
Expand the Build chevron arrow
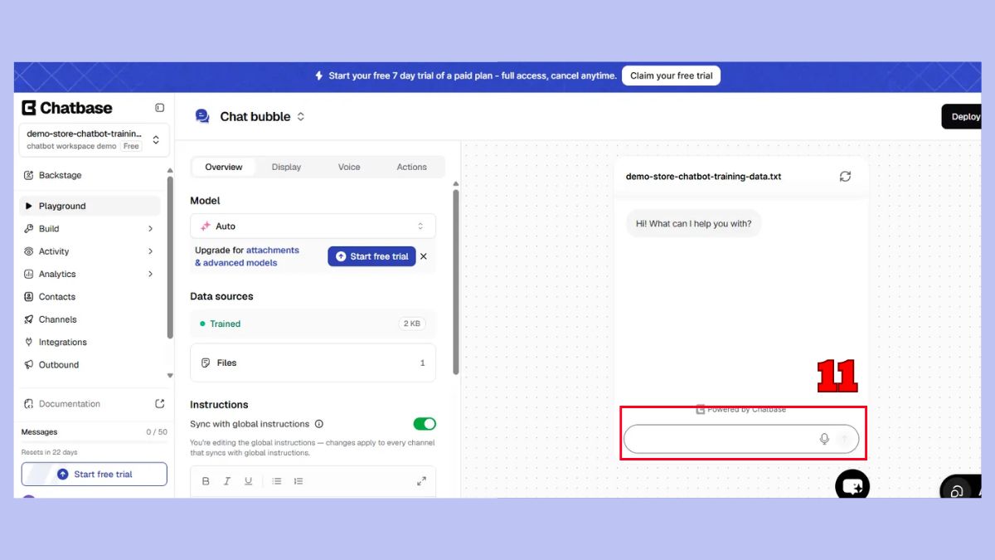tap(150, 229)
